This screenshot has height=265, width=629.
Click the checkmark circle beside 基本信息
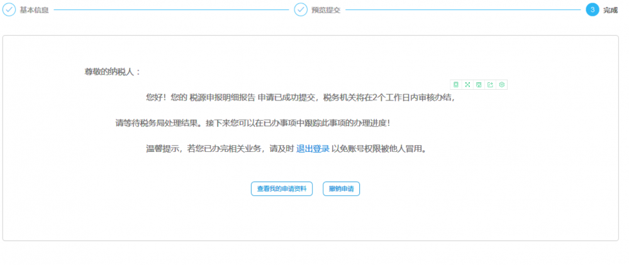9,10
